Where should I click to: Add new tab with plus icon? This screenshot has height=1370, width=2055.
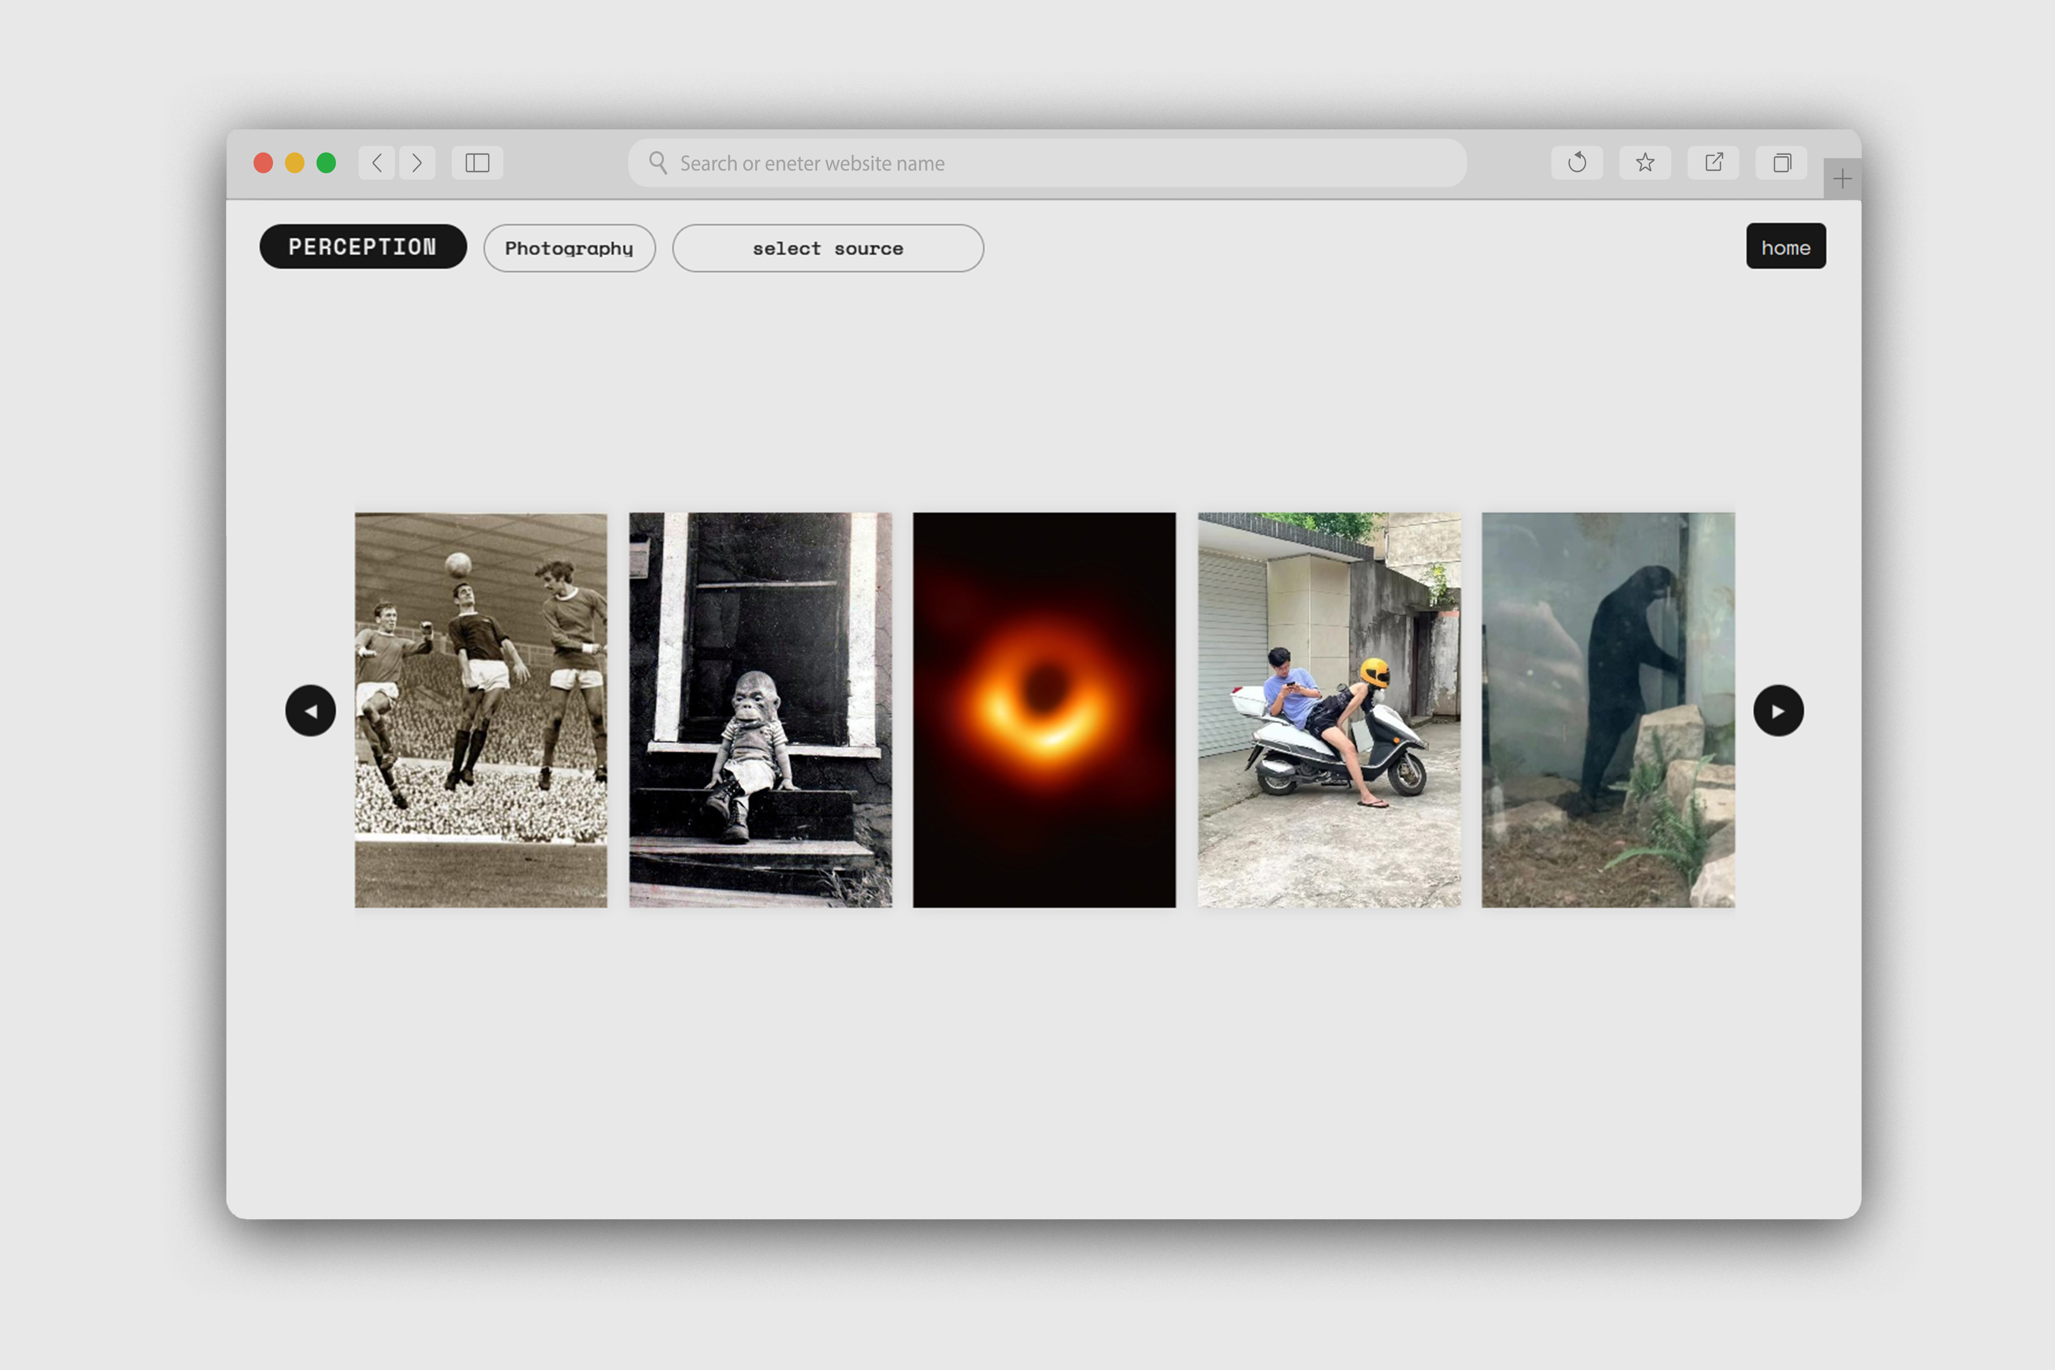pos(1842,179)
